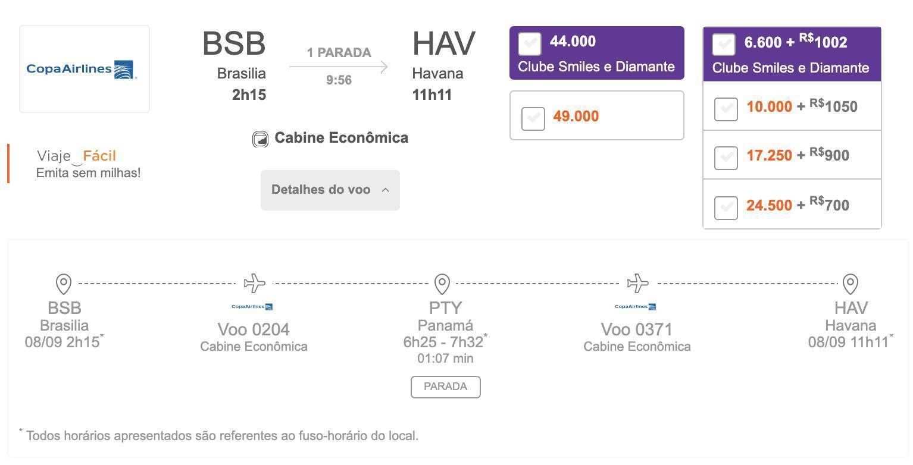Click the chevron on Detalhes do voo
The image size is (913, 465).
click(x=385, y=190)
